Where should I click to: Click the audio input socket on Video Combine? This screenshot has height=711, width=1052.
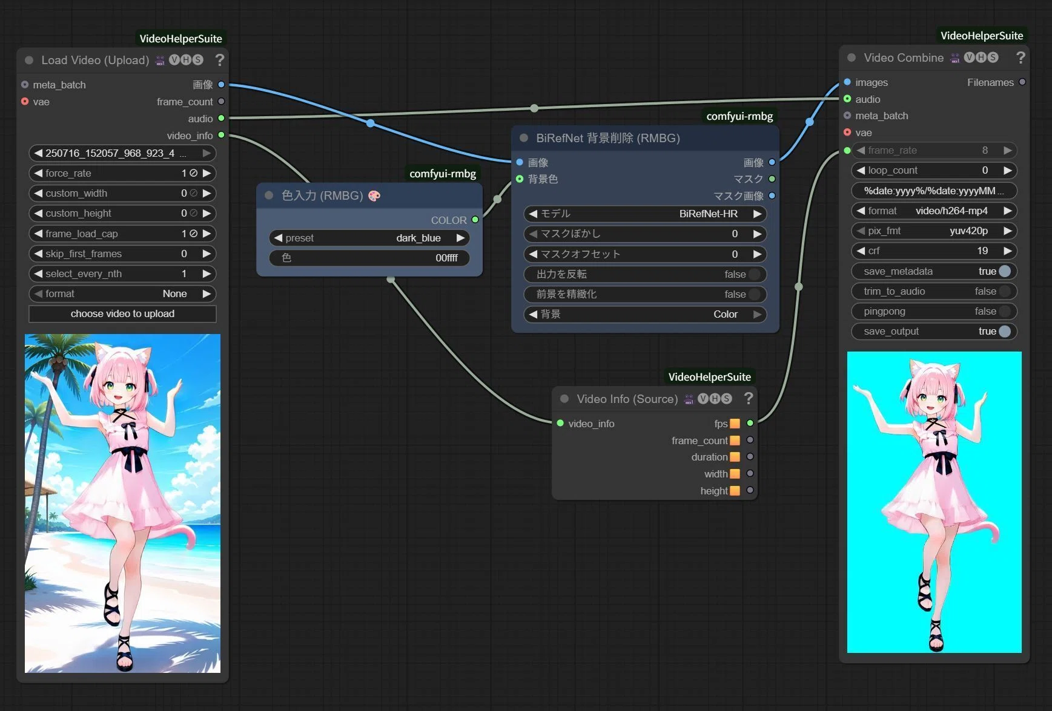pyautogui.click(x=847, y=99)
